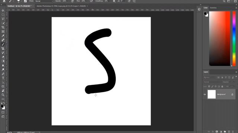Reset to default foreground and background colors
This screenshot has width=238, height=133.
click(x=1, y=103)
